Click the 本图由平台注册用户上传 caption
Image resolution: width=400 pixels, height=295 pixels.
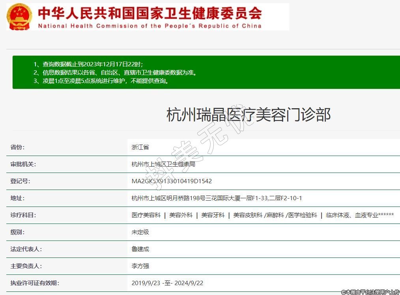click(x=370, y=292)
